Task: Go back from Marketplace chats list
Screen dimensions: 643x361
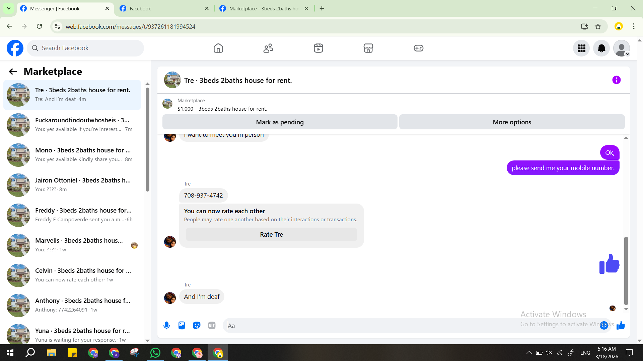Action: (13, 72)
